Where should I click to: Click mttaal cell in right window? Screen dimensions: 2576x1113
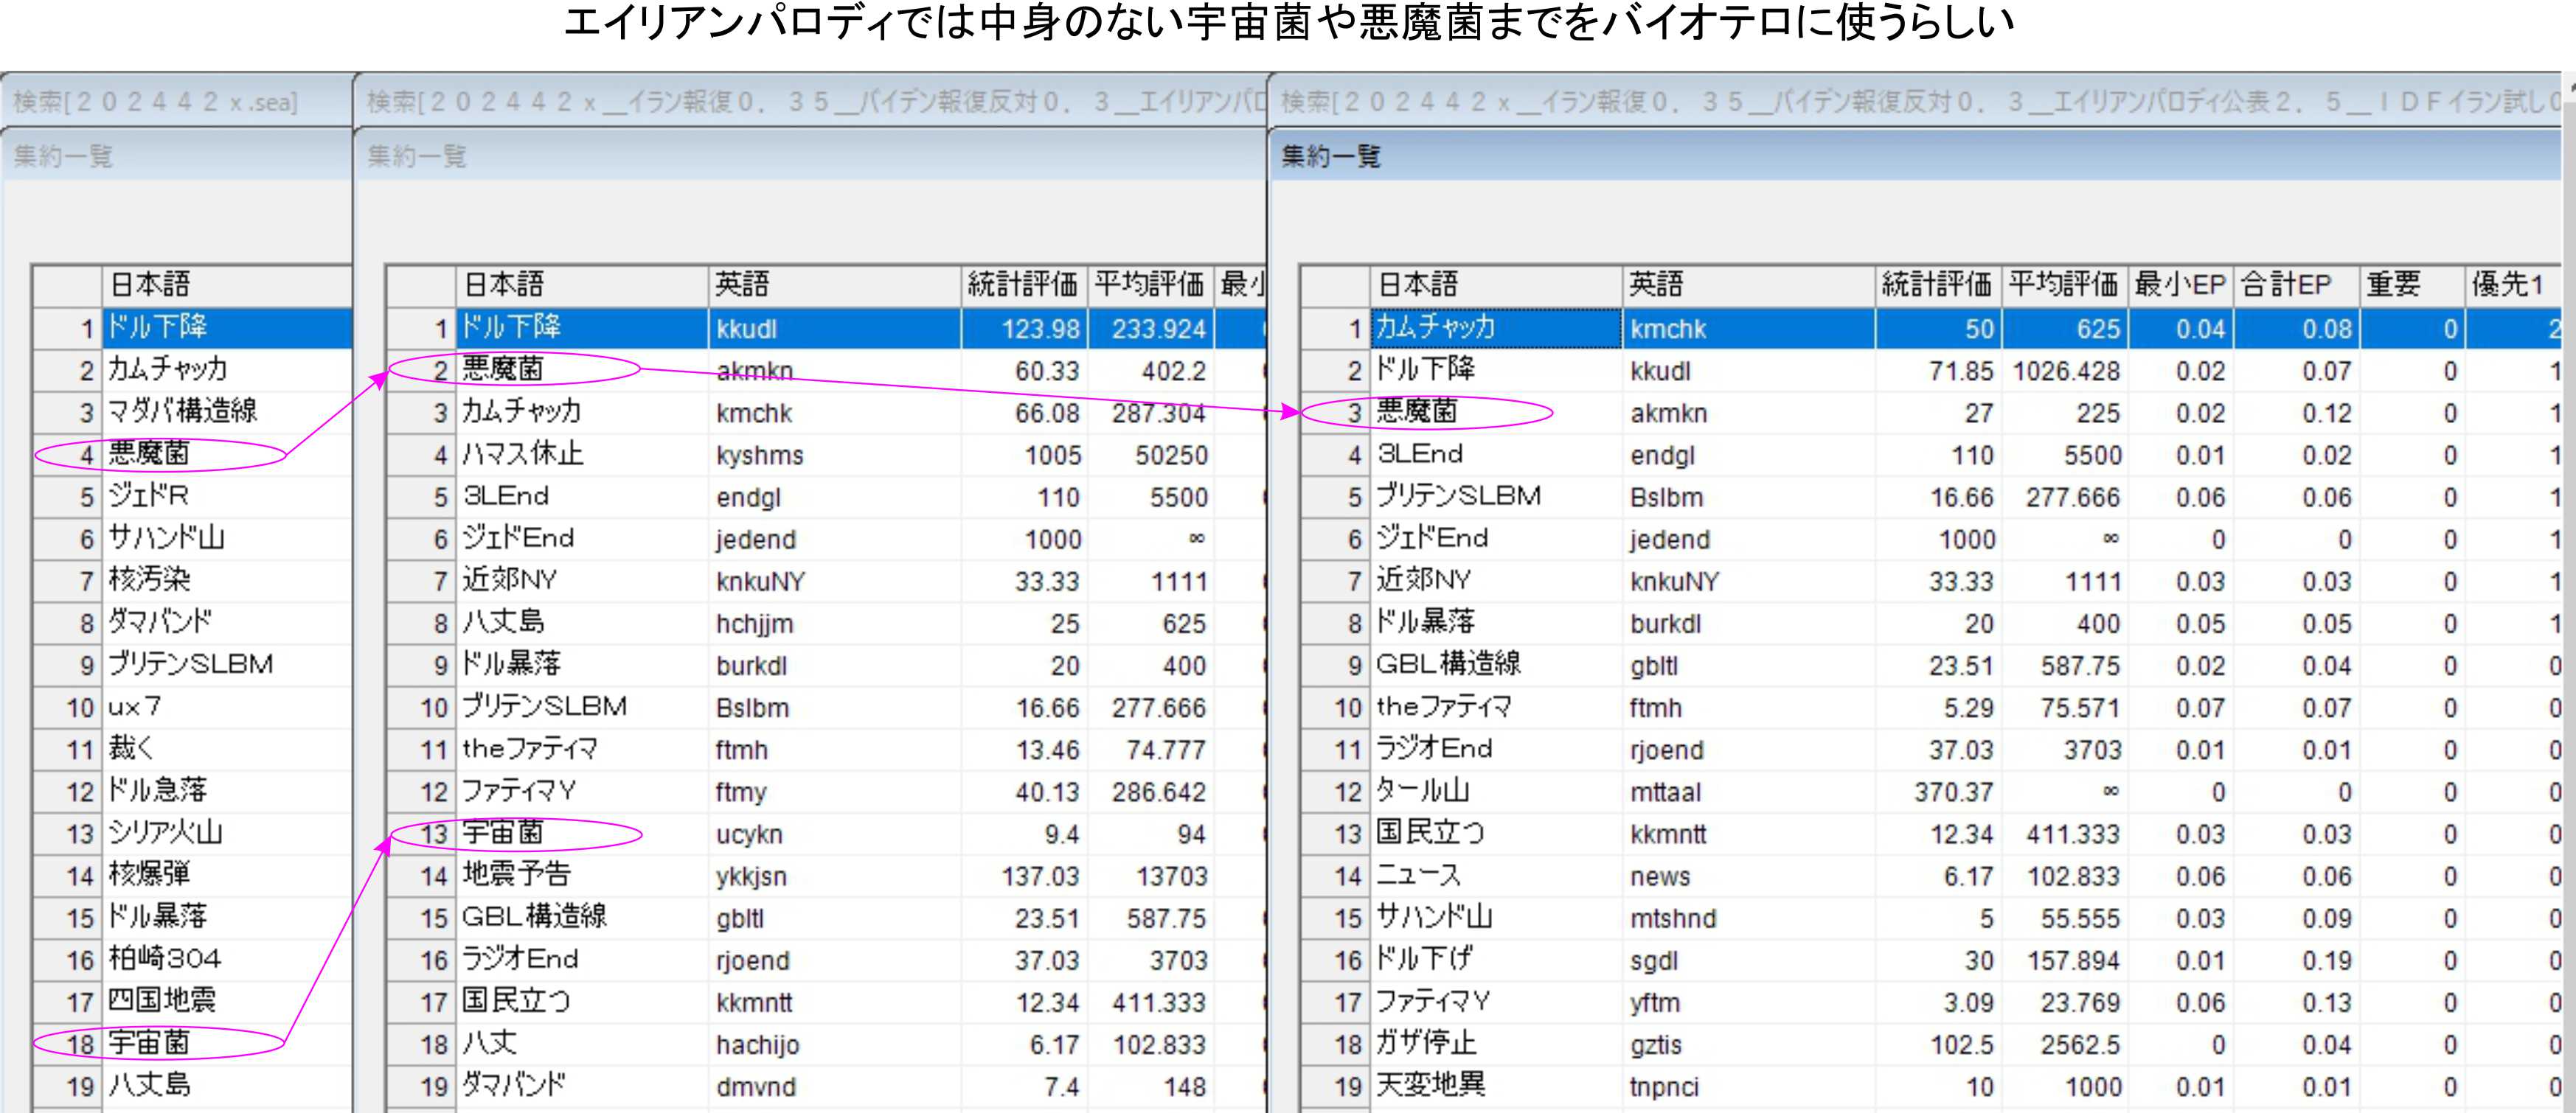pyautogui.click(x=1748, y=792)
